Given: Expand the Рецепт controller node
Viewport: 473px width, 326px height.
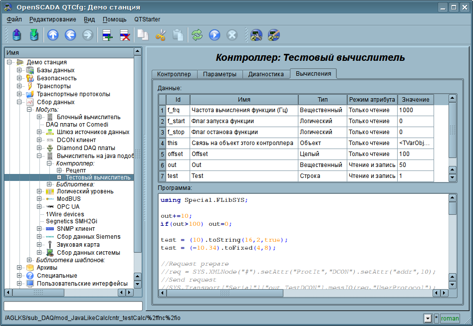Looking at the screenshot, I should 59,170.
